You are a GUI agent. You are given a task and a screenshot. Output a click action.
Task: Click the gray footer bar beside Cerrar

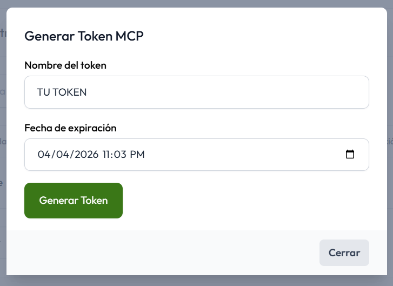pos(162,252)
